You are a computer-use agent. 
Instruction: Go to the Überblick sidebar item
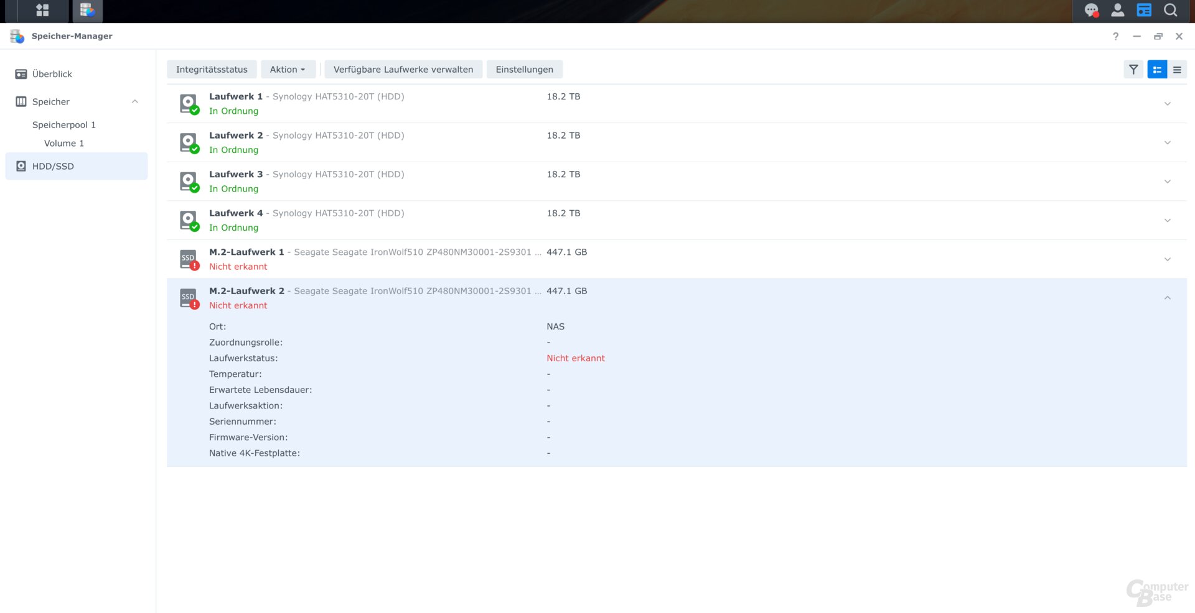pos(52,74)
